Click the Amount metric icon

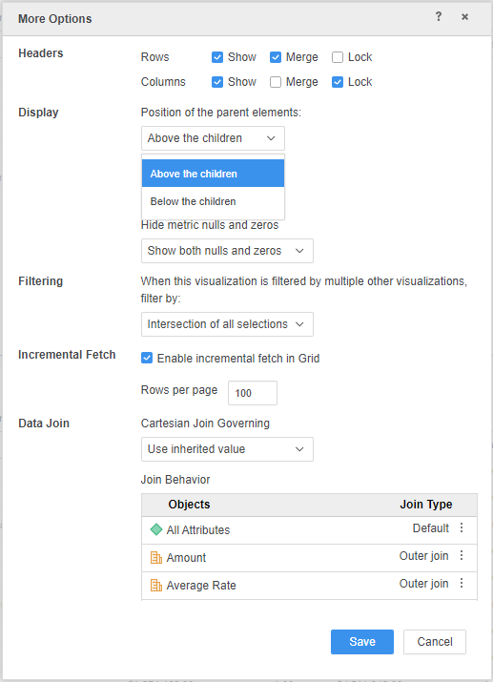point(156,557)
